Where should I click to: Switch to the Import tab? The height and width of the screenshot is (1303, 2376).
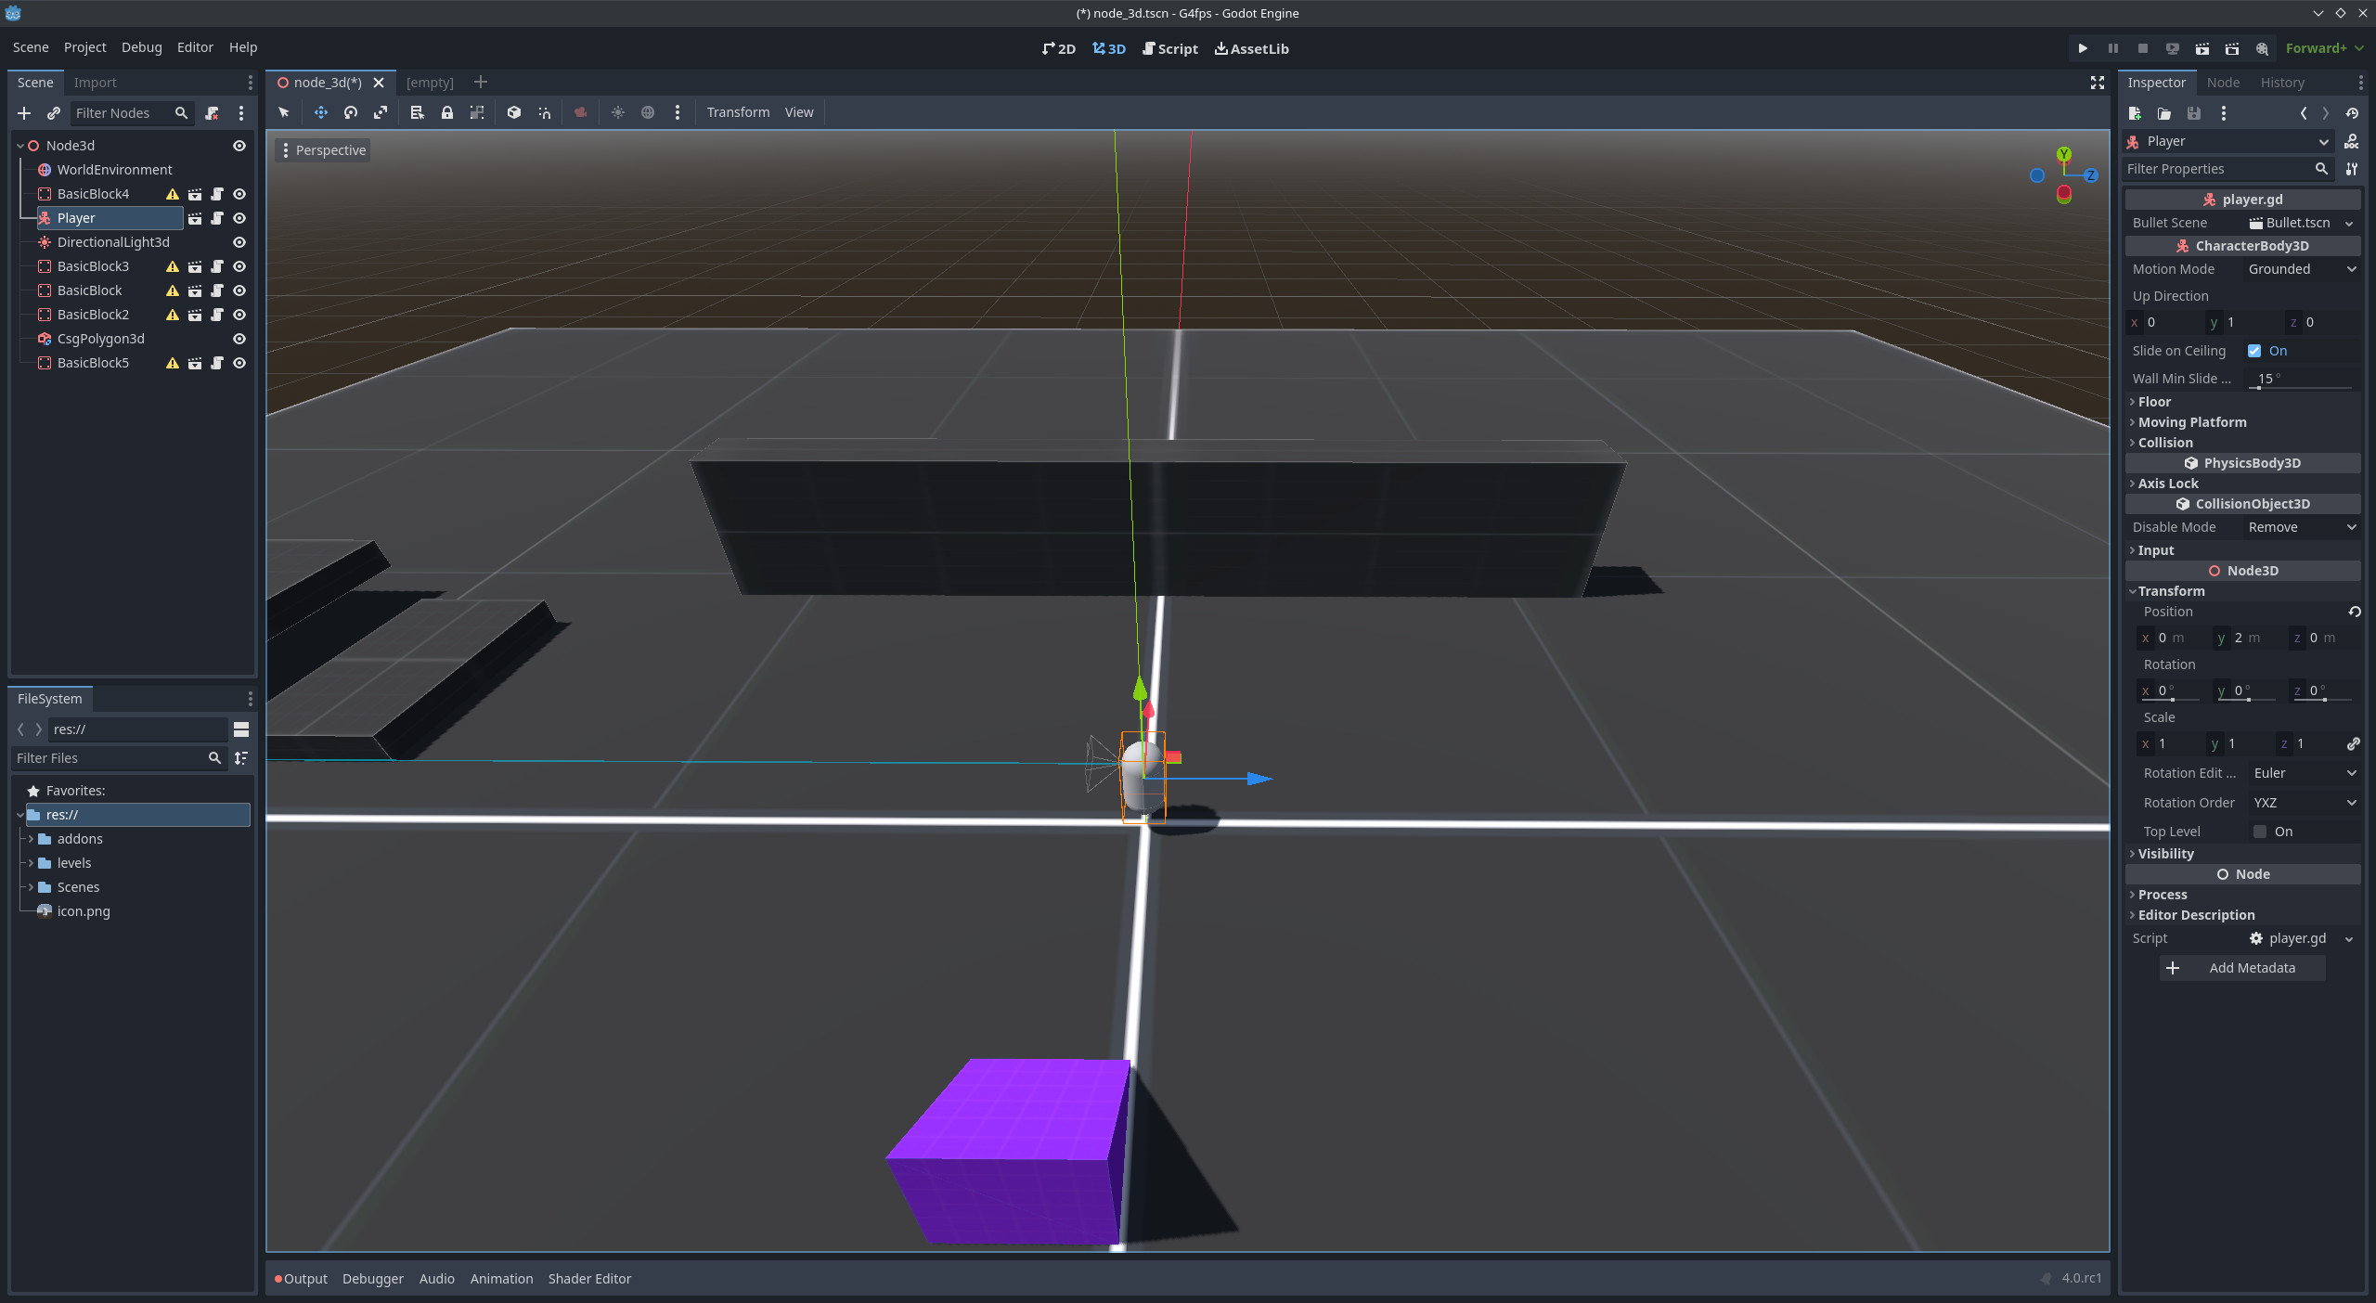pyautogui.click(x=96, y=83)
